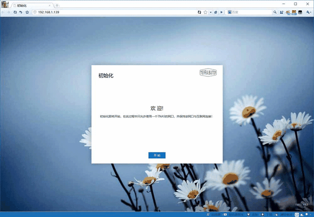
Task: Open a new tab with the plus button
Action: (57, 5)
